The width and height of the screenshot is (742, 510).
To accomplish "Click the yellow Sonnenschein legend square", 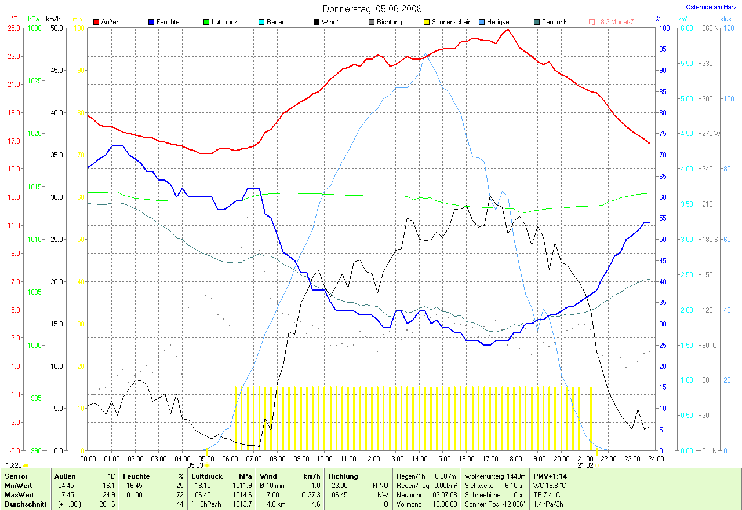I will pos(427,22).
